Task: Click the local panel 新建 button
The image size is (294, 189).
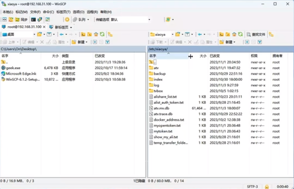Action: tap(79, 42)
